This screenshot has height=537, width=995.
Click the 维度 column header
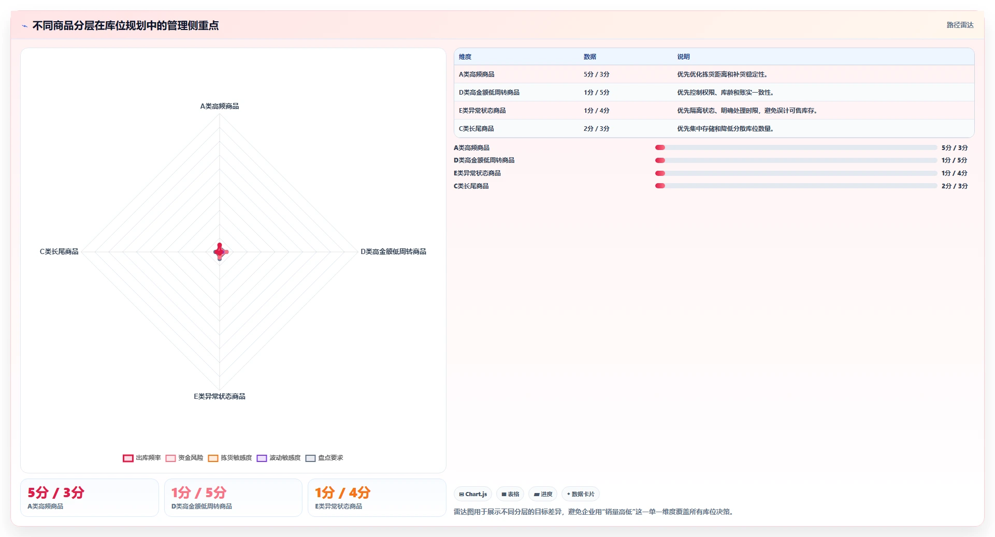pyautogui.click(x=465, y=57)
